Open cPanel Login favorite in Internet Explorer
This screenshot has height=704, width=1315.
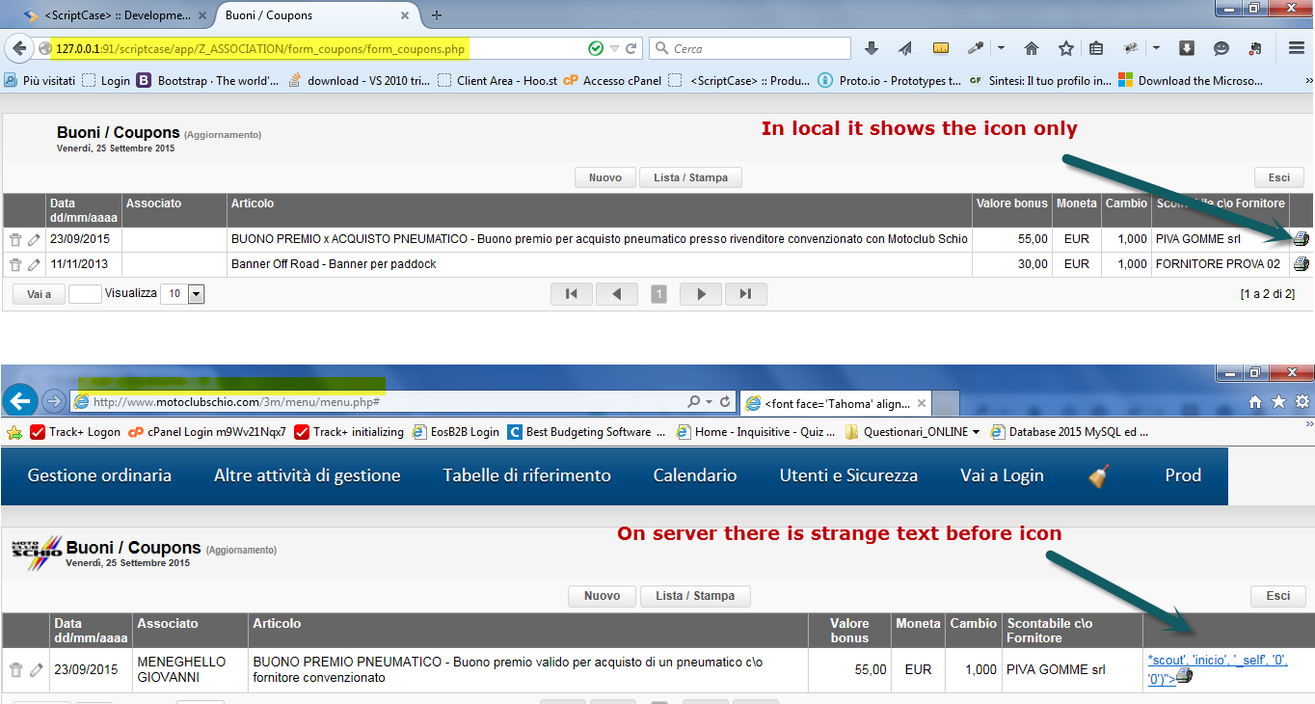207,432
